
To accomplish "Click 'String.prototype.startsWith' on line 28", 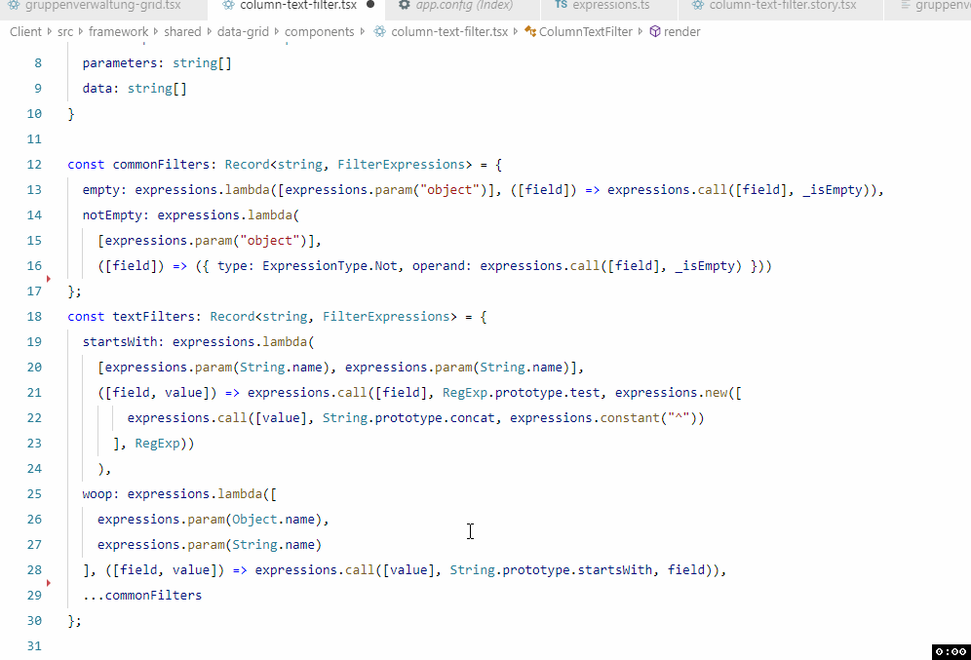I will point(551,570).
